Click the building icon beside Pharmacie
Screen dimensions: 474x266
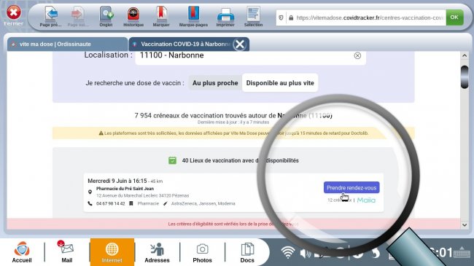131,203
